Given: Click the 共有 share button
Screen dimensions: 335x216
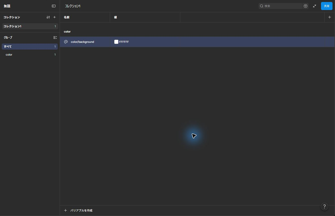Looking at the screenshot, I should (327, 6).
